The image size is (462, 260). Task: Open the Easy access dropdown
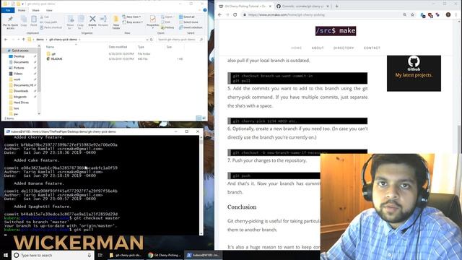pyautogui.click(x=133, y=22)
